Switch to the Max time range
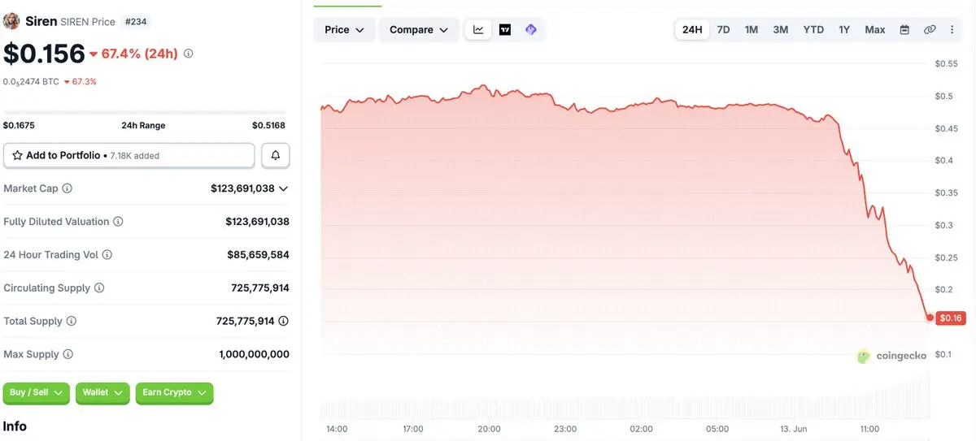 click(x=875, y=30)
